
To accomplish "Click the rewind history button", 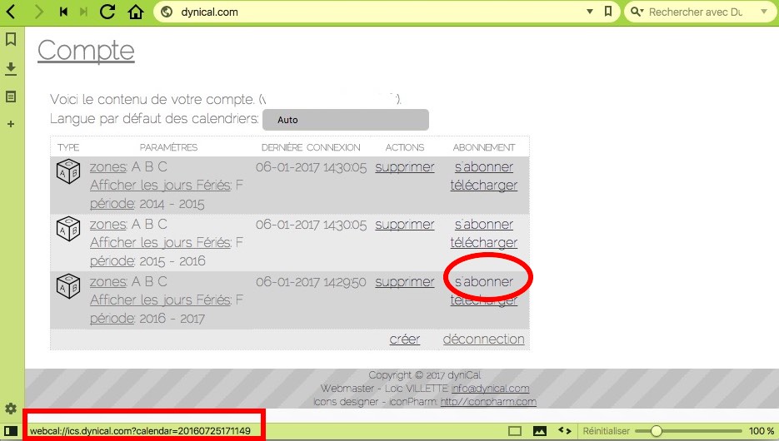I will point(64,12).
